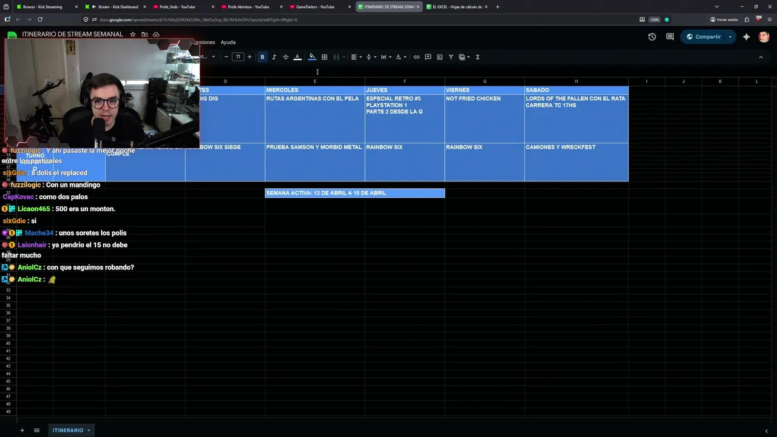Click Iniciar sesión in browser toolbar
The height and width of the screenshot is (437, 777).
click(724, 19)
